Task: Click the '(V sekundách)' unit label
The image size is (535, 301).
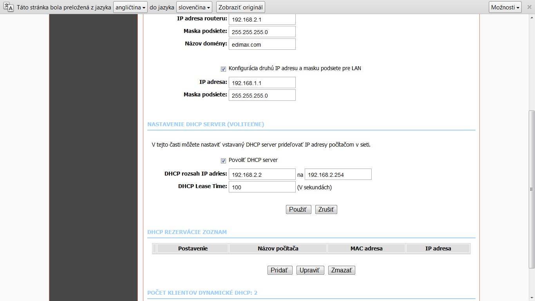Action: [314, 187]
